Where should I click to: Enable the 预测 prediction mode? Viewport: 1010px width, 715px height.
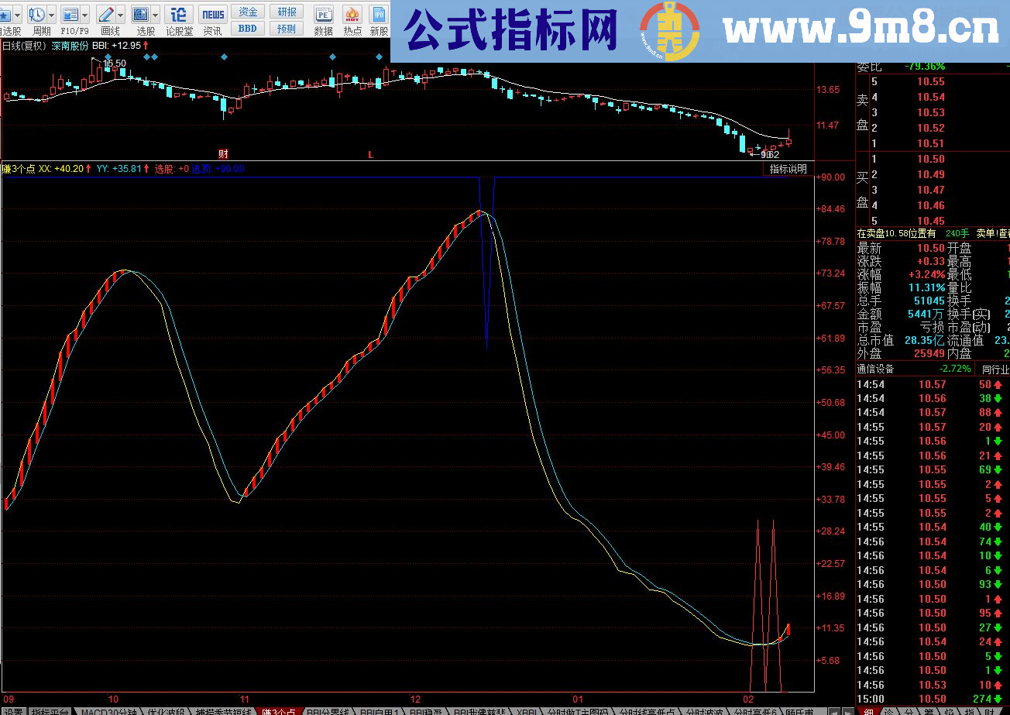[x=287, y=28]
